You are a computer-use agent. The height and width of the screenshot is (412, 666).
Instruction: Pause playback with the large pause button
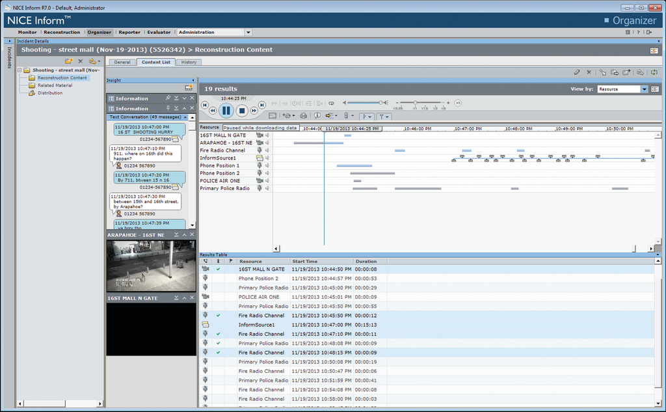click(226, 111)
